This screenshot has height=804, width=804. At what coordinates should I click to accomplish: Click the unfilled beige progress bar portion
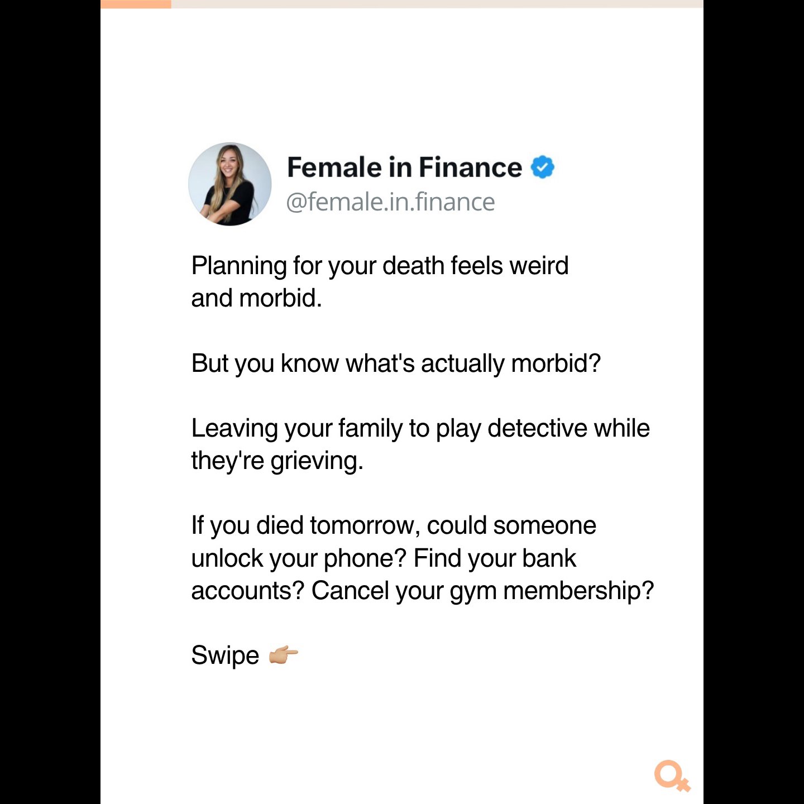[437, 4]
